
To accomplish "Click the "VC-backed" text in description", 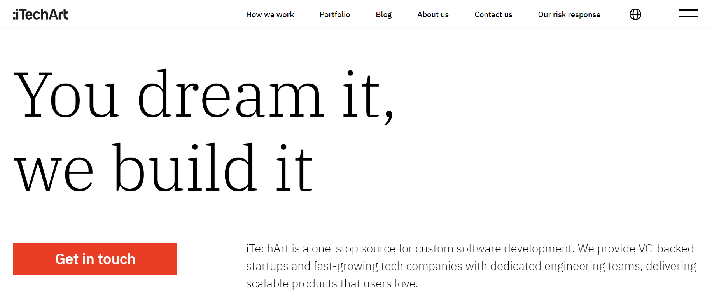I will coord(666,248).
